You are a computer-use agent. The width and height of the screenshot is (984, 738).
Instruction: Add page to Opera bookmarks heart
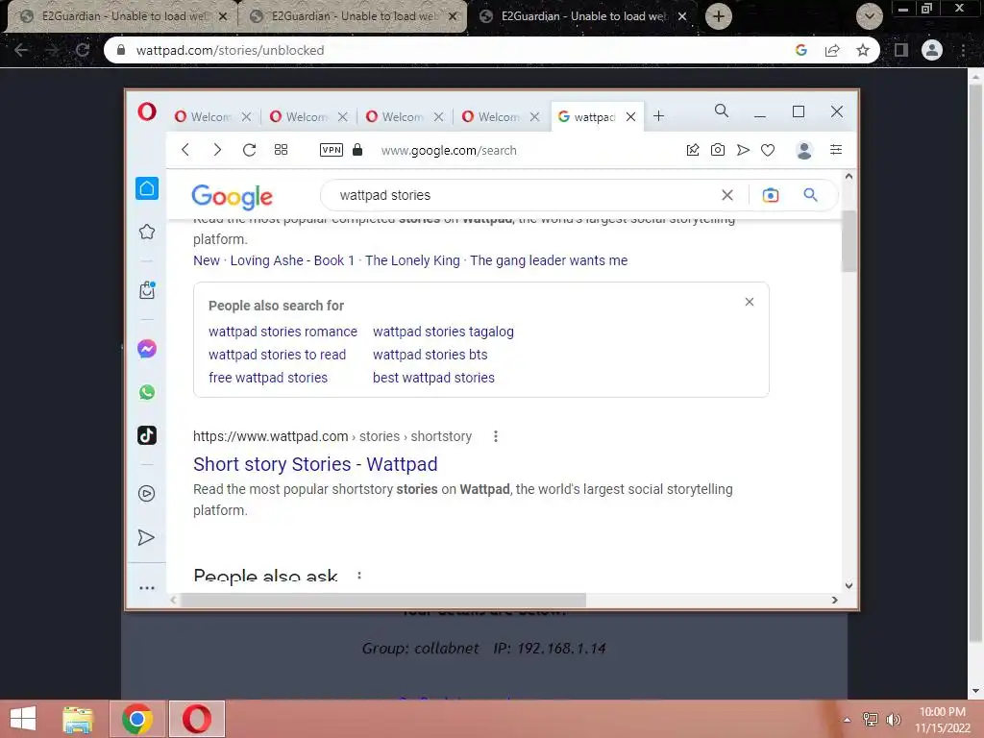[x=768, y=150]
